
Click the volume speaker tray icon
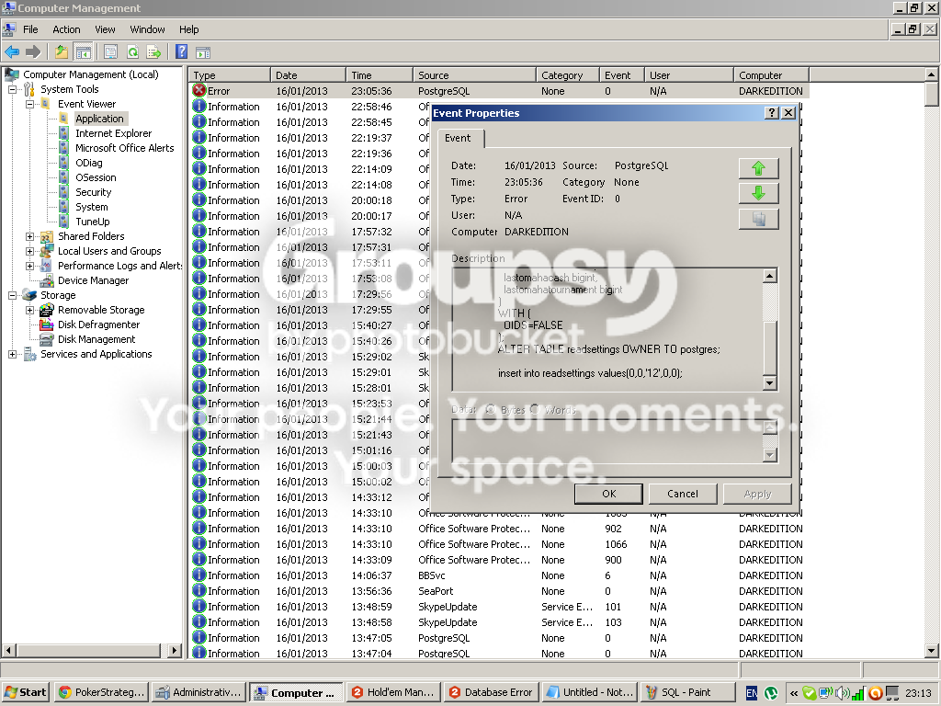tap(843, 693)
